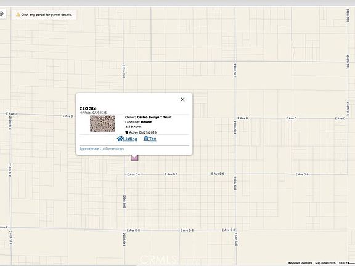The image size is (355, 266).
Task: Click the Map data copyright text
Action: (325, 263)
